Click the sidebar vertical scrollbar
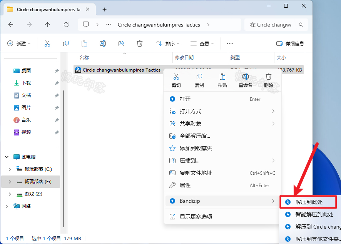This screenshot has width=341, height=244. [x=63, y=159]
